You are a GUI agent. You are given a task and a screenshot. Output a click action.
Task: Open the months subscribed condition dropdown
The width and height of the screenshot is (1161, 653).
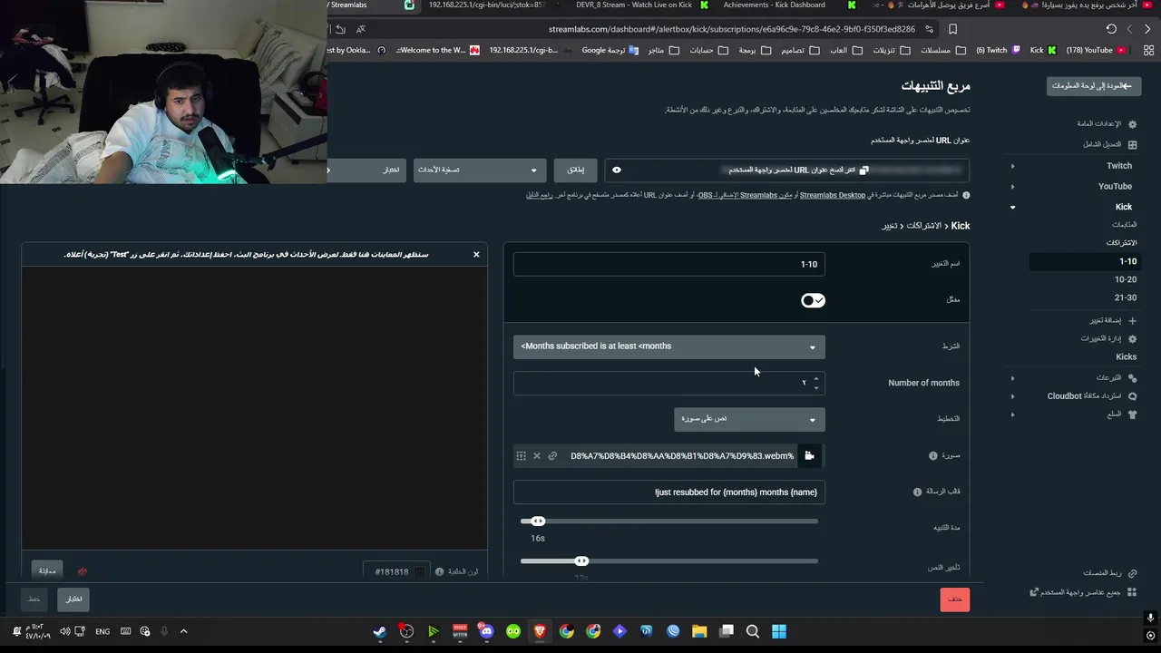[x=669, y=346]
